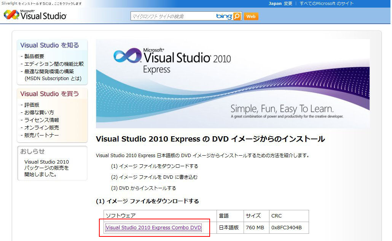Open the お得な買い方 sidebar link
The height and width of the screenshot is (241, 392).
pos(39,112)
